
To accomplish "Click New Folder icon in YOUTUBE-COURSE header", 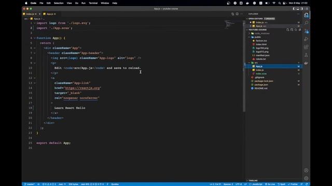I will [x=292, y=30].
